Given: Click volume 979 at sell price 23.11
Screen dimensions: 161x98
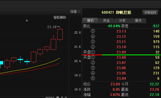Looking at the screenshot, I should click(156, 42).
